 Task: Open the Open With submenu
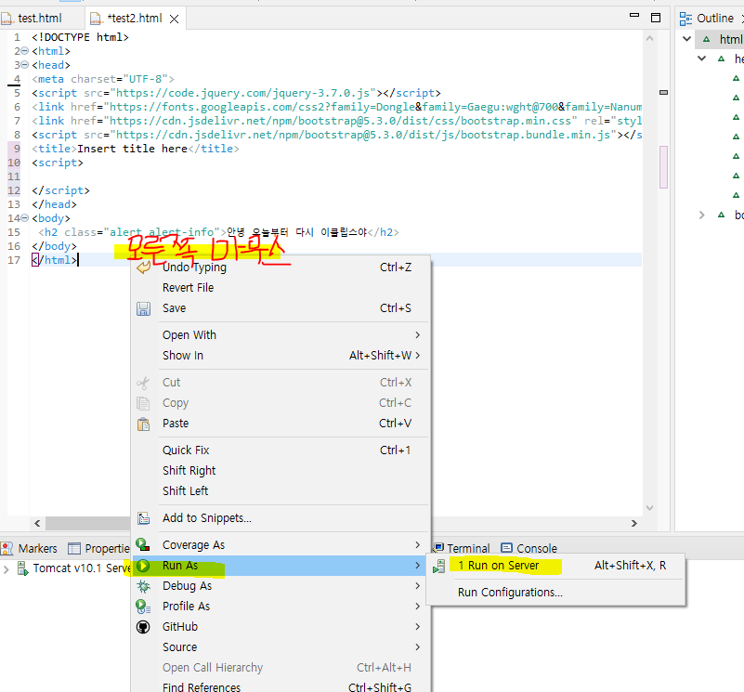point(281,335)
